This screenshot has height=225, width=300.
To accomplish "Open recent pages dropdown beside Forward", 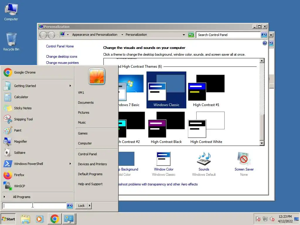I will point(57,35).
